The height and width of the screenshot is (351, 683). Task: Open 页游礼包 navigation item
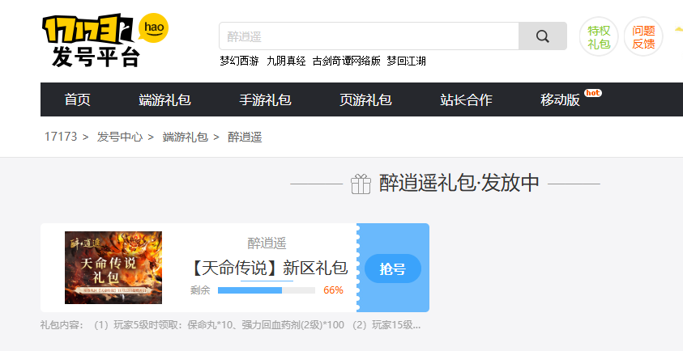tap(365, 99)
